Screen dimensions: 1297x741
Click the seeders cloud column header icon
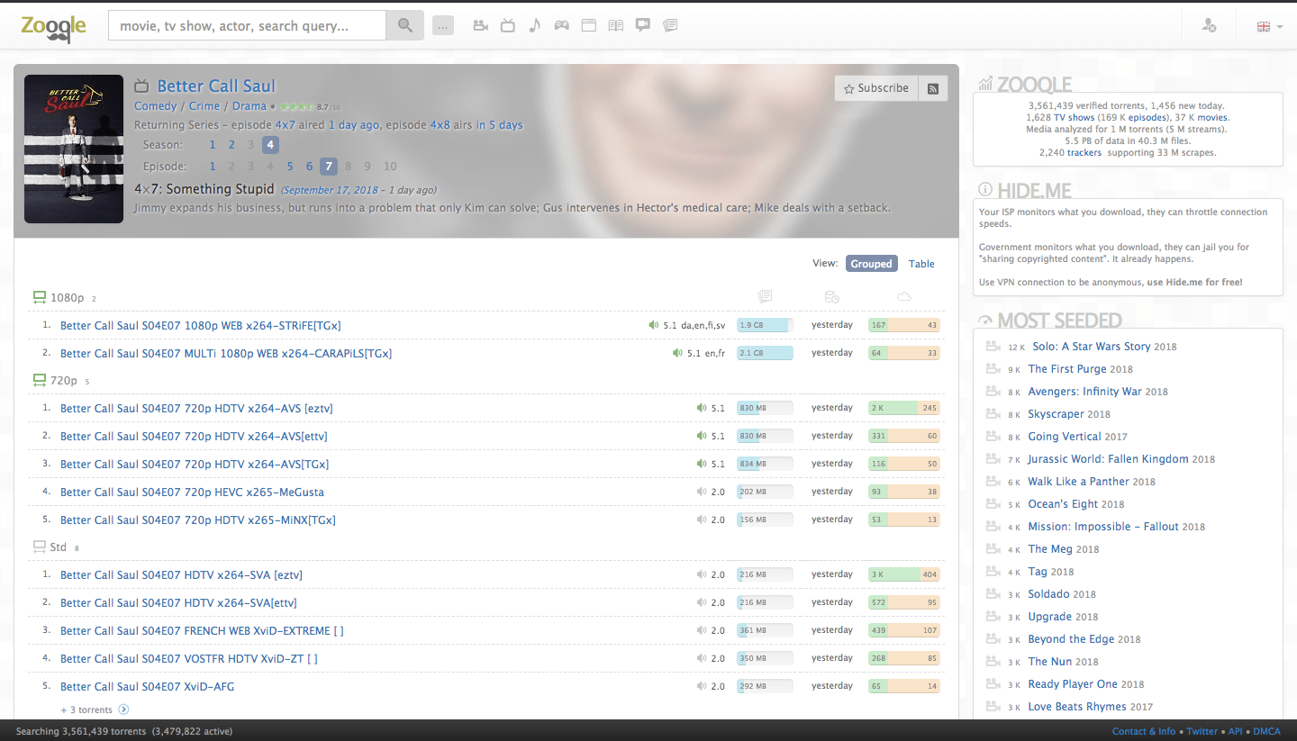pyautogui.click(x=903, y=297)
